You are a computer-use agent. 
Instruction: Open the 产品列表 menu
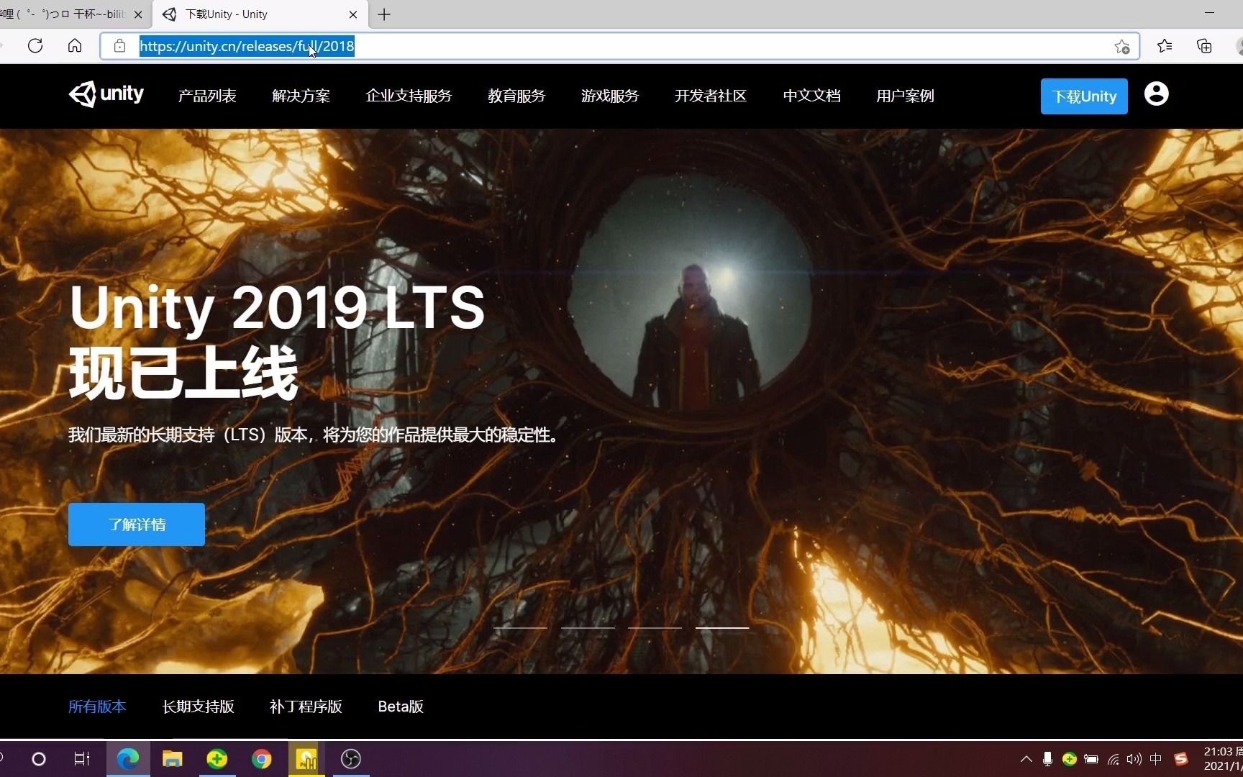[207, 96]
